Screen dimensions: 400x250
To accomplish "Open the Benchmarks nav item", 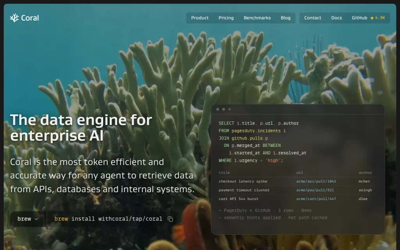I will pos(257,18).
